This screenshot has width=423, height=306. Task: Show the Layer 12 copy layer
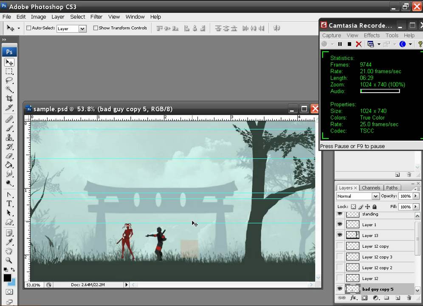340,246
